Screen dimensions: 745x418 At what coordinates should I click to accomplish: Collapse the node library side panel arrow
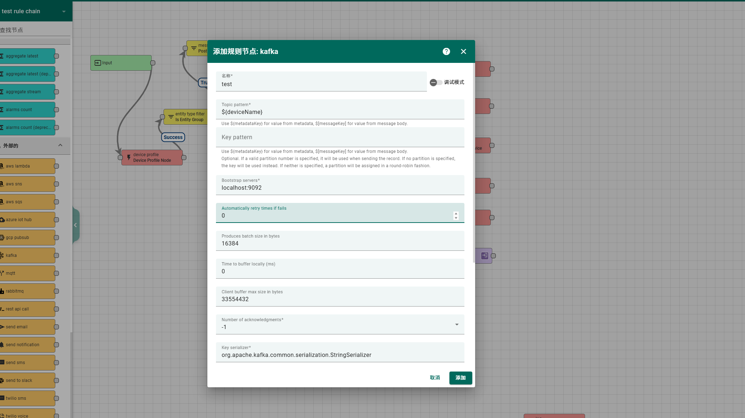pyautogui.click(x=75, y=225)
